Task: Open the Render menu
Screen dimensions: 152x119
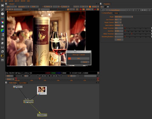Action: [23, 1]
